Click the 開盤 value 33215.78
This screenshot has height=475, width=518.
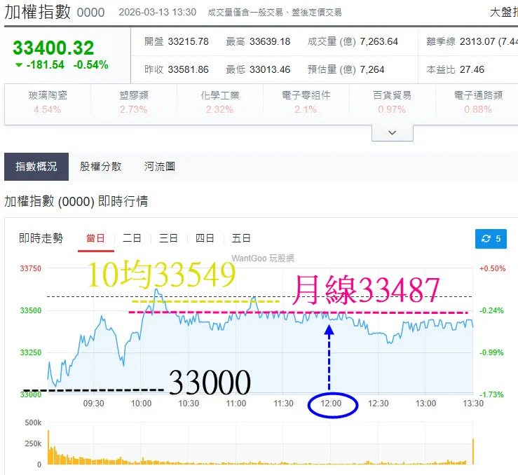[x=189, y=41]
